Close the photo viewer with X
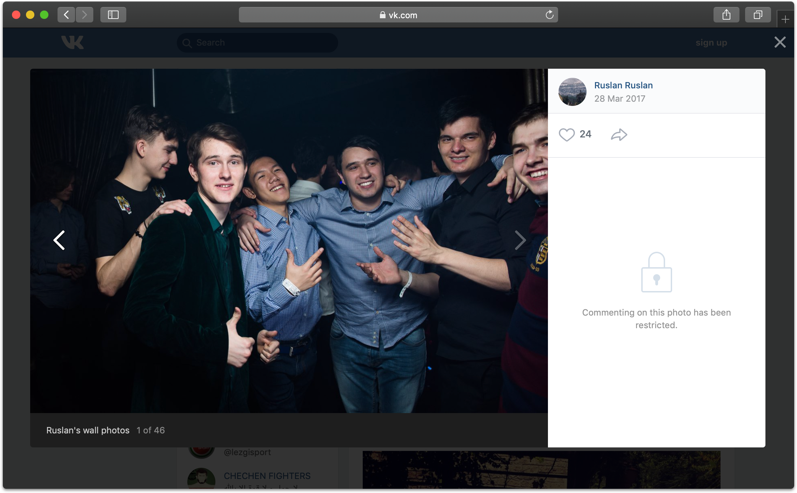This screenshot has height=493, width=797. point(780,42)
